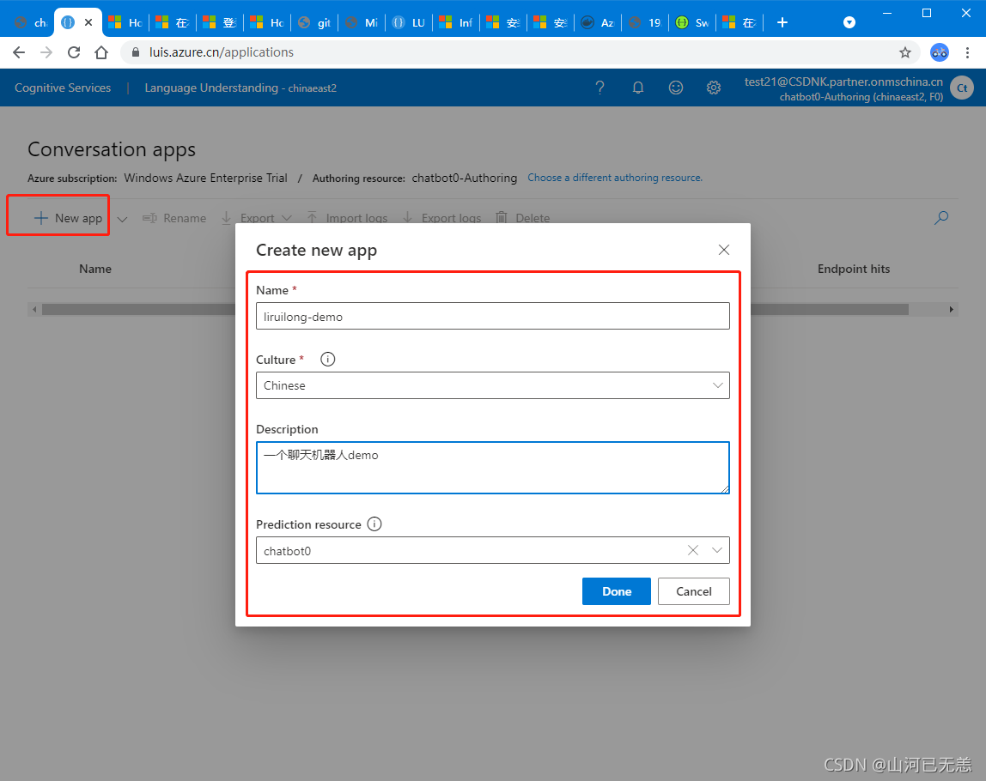Switch to the 19 tab
Screen dimensions: 986x781
[x=644, y=22]
